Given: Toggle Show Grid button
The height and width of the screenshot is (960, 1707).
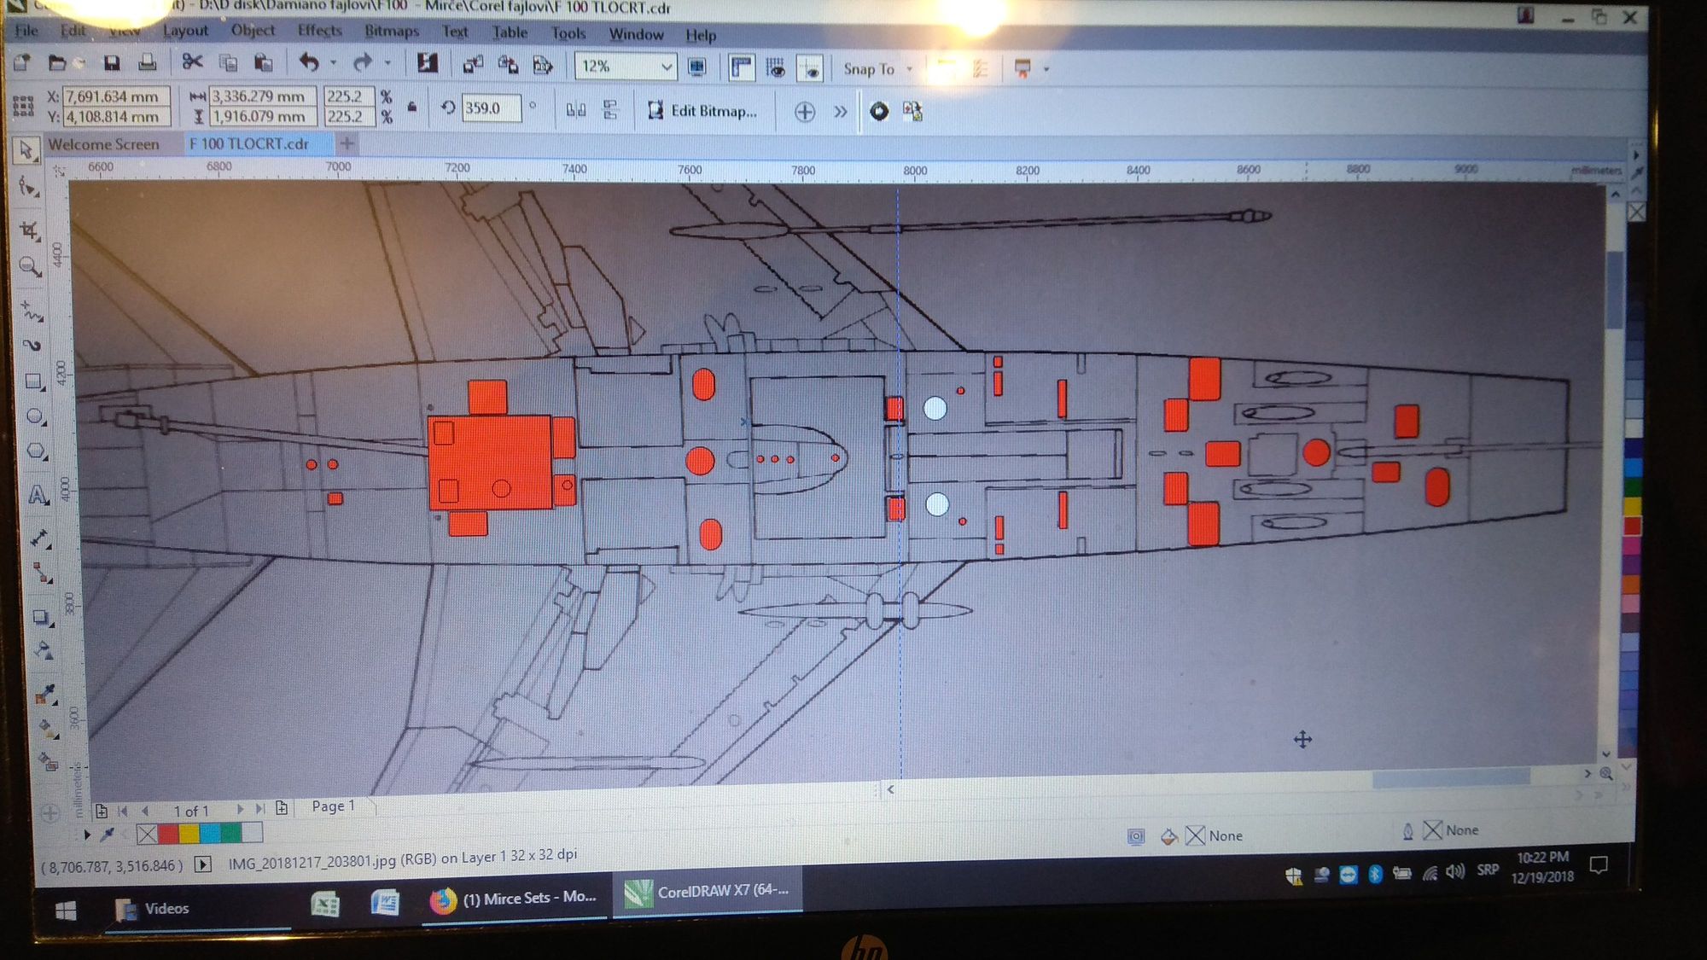Looking at the screenshot, I should (x=775, y=68).
